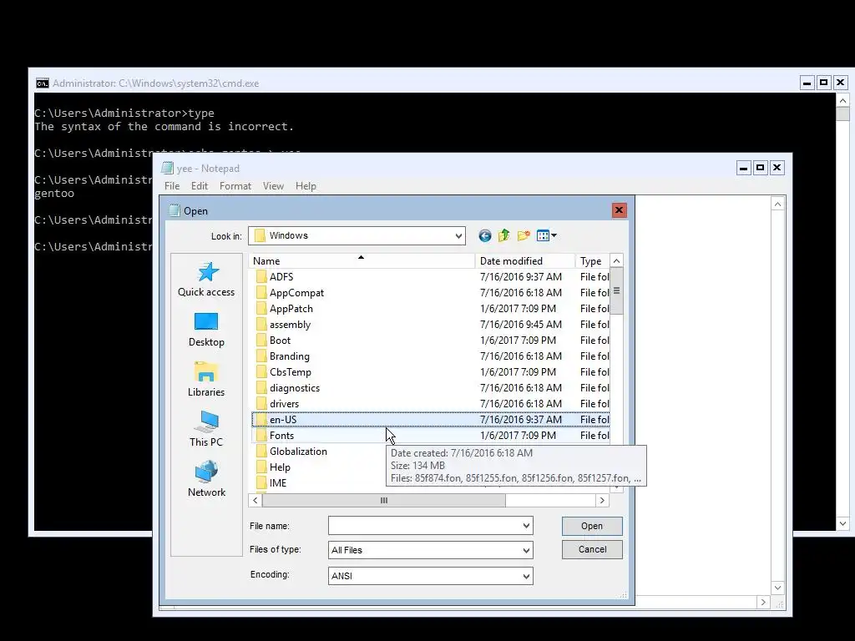Click the drivers folder icon
Image resolution: width=855 pixels, height=641 pixels.
click(x=261, y=403)
